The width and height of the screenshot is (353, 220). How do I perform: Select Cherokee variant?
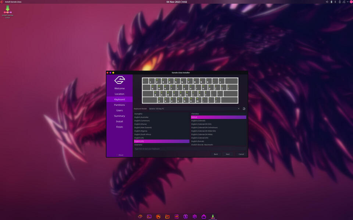tap(218, 114)
